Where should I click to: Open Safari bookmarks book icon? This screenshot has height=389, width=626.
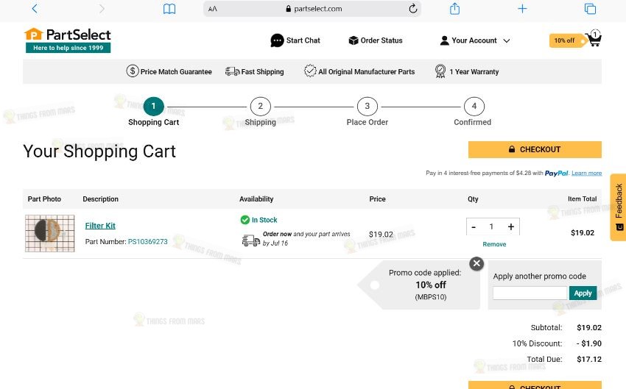click(x=169, y=9)
